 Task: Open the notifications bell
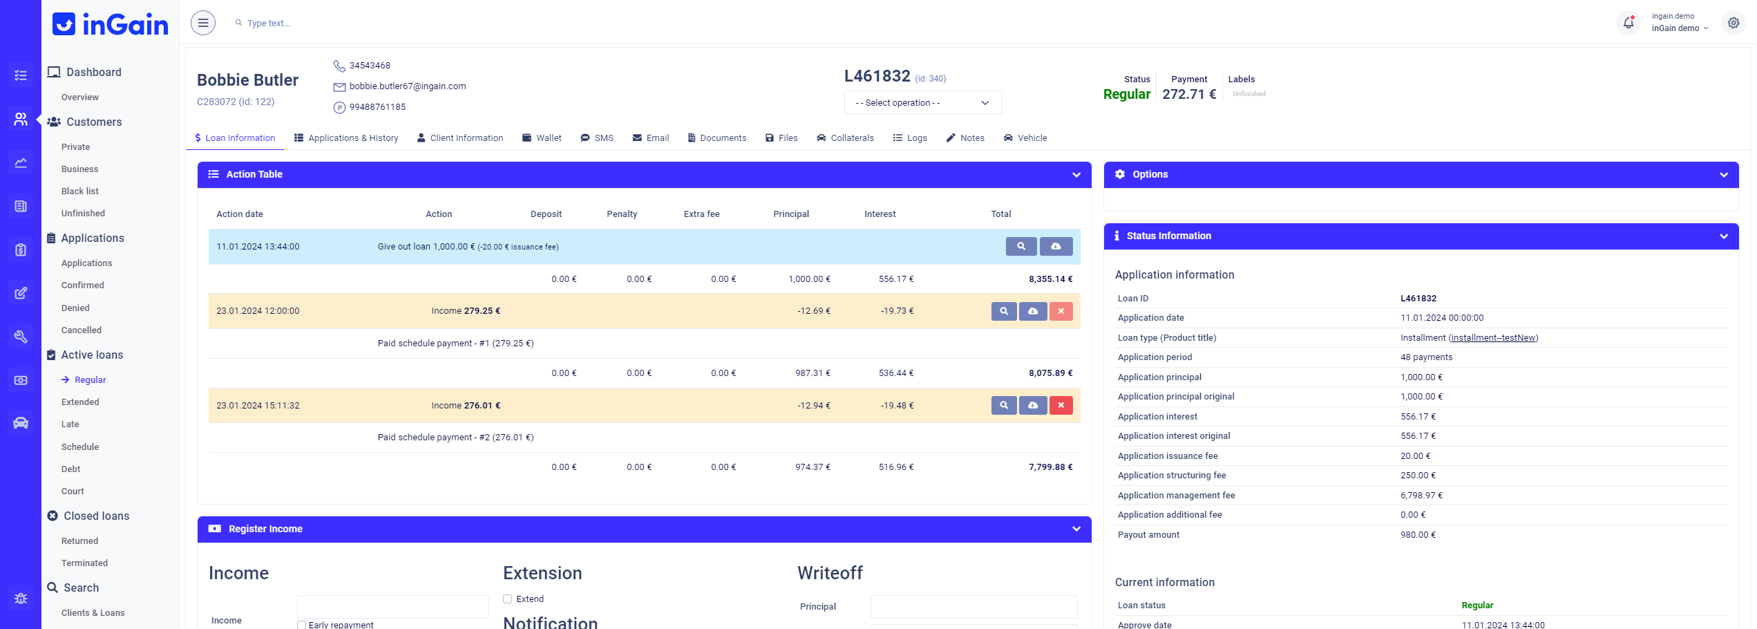[1628, 22]
